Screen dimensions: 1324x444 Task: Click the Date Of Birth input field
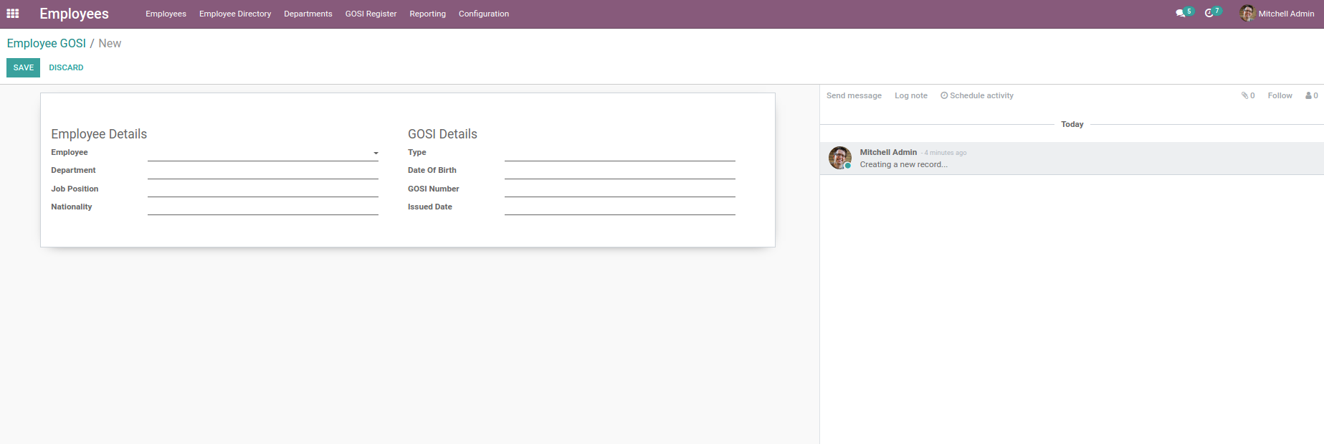pyautogui.click(x=620, y=171)
